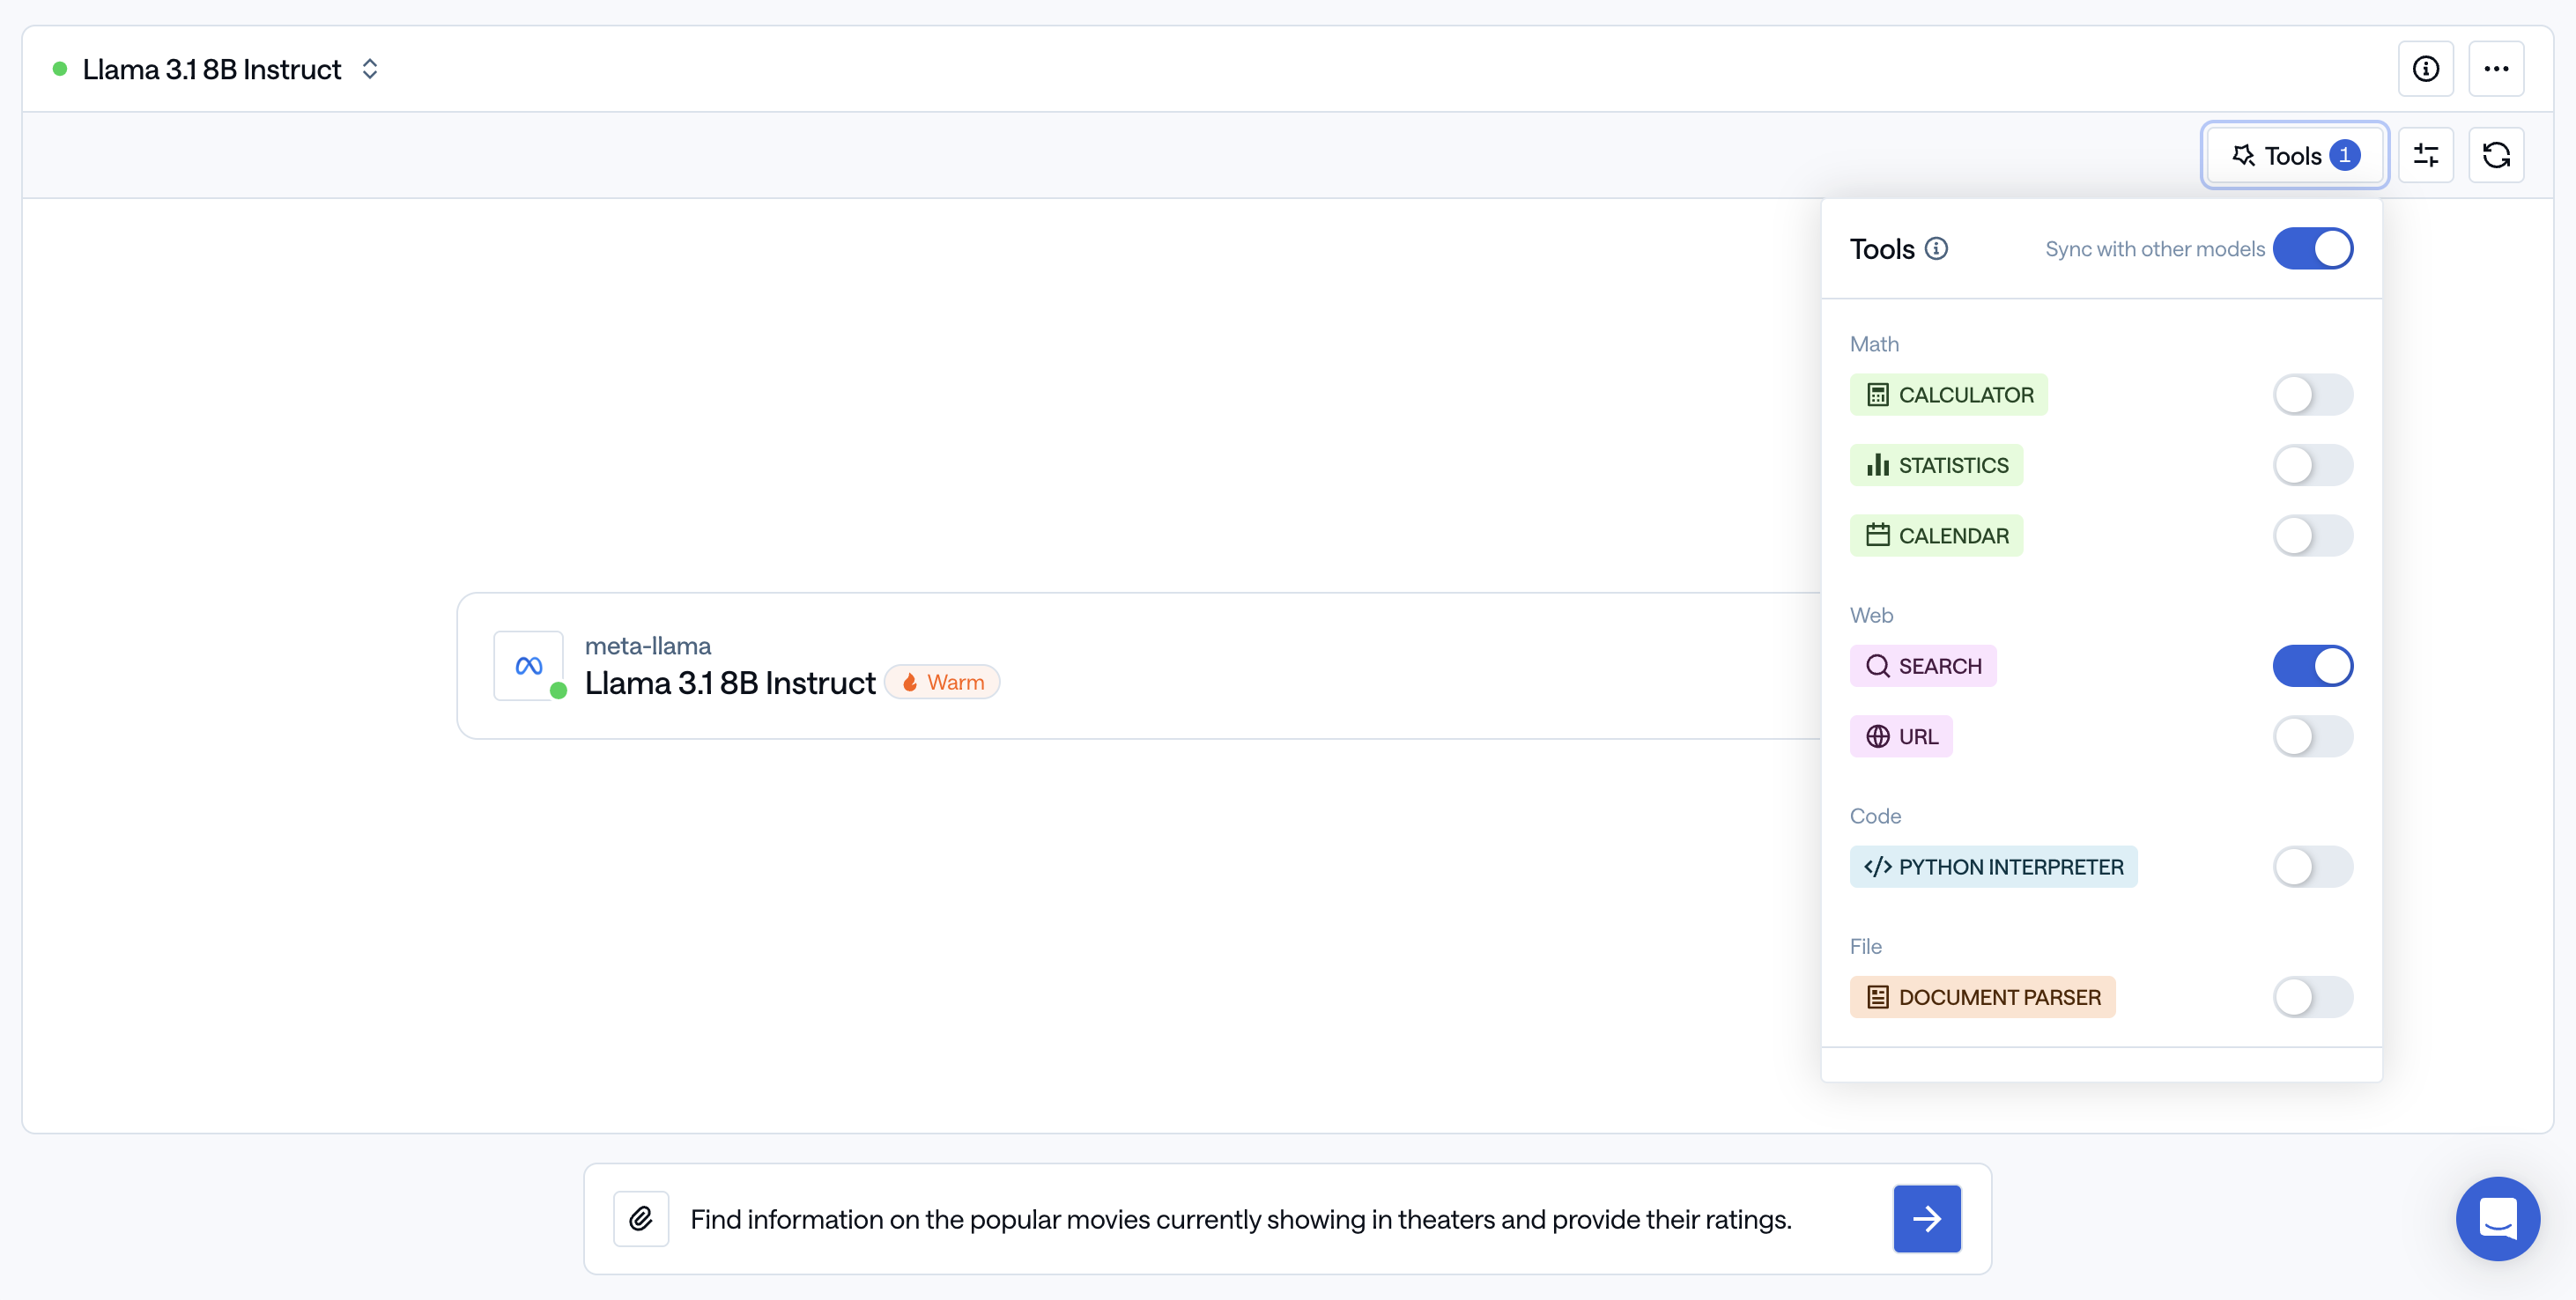Click the Warm status badge
The image size is (2576, 1300).
(942, 682)
